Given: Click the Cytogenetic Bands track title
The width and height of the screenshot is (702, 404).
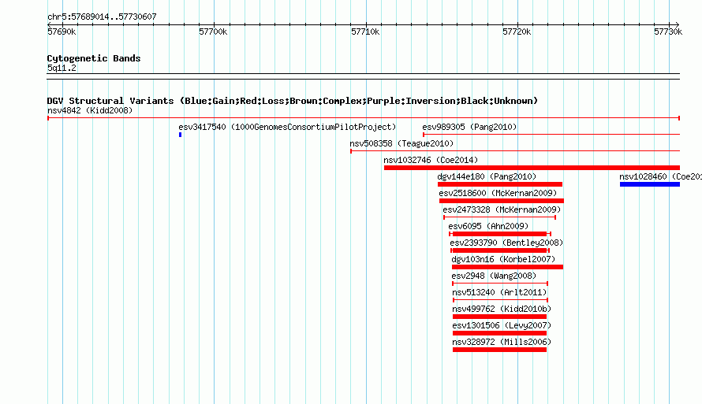Looking at the screenshot, I should [94, 58].
